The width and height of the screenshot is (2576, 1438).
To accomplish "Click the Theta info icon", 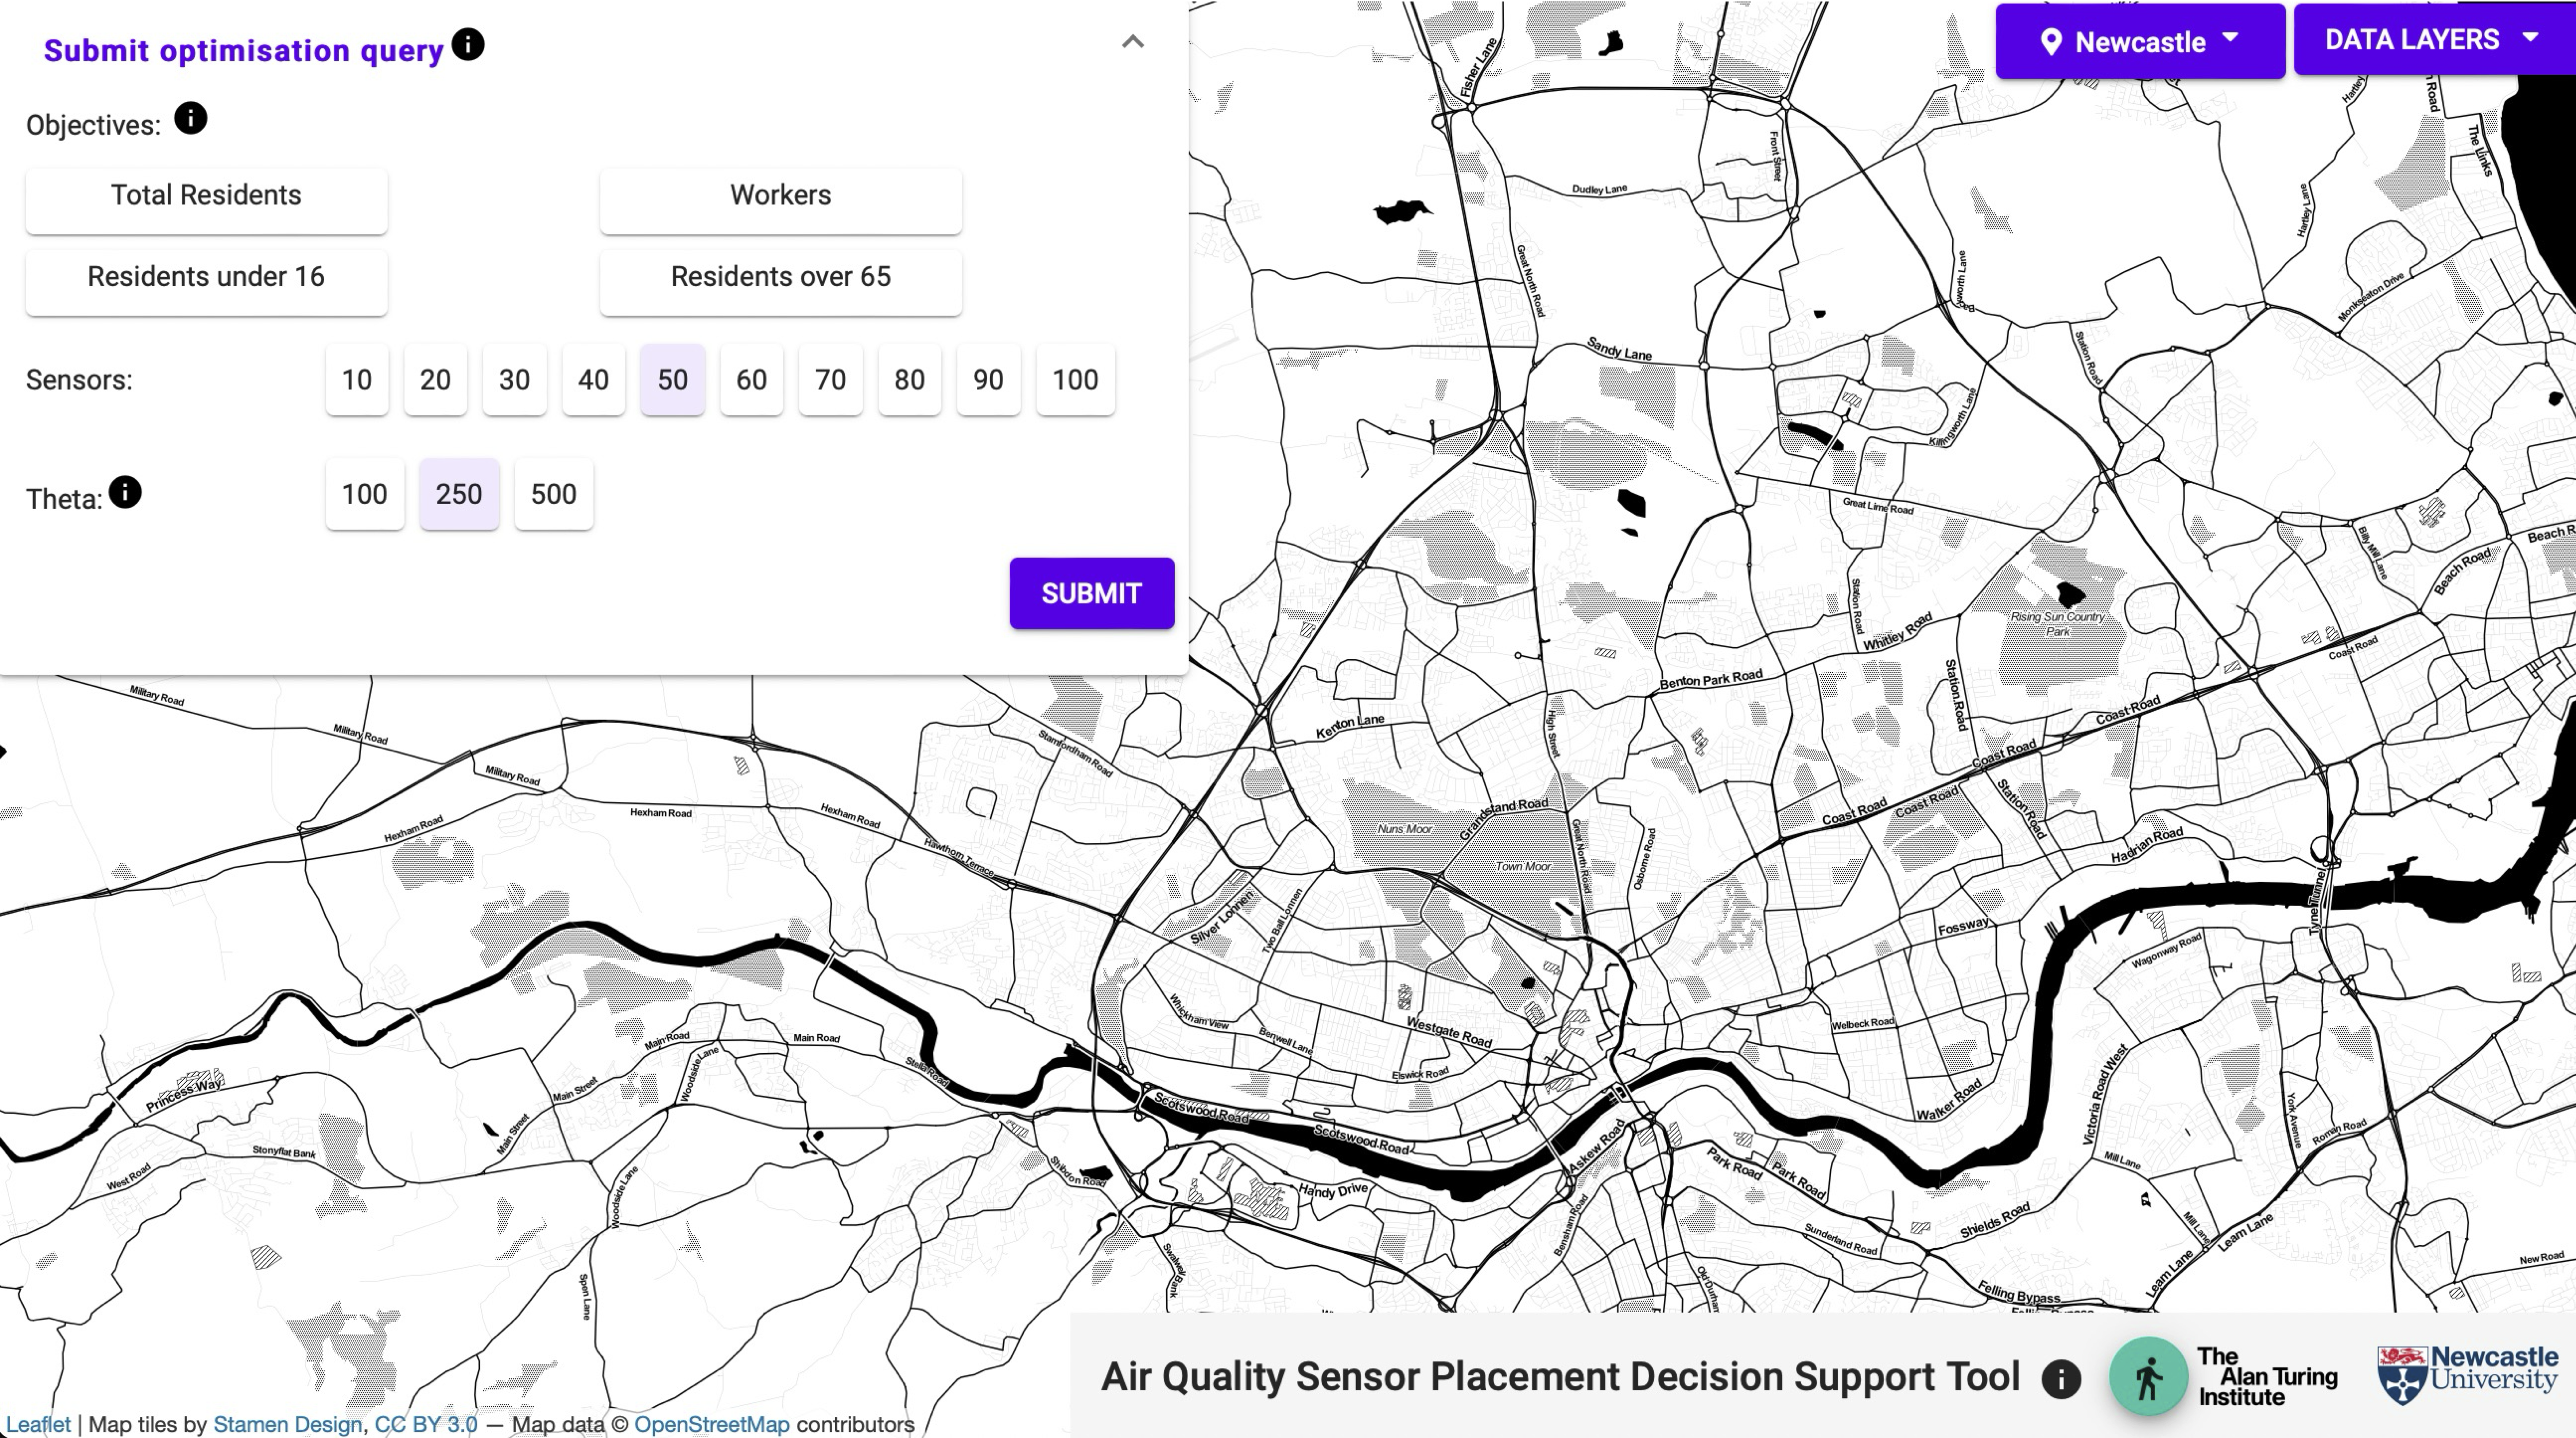I will 125,492.
